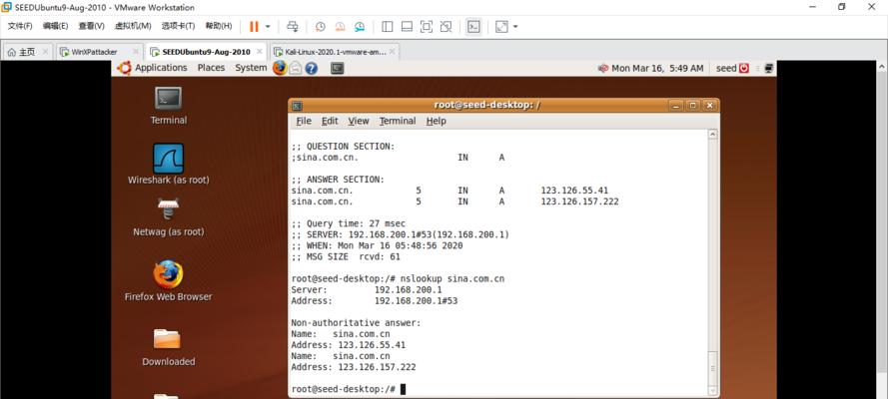Open the 编辑(E) menu
888x399 pixels.
point(56,26)
